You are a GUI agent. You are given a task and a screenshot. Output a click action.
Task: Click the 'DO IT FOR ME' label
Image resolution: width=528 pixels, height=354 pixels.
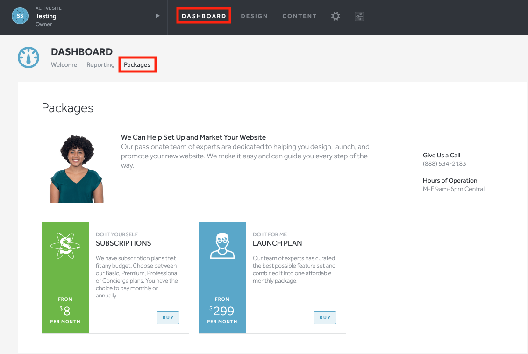click(x=270, y=234)
